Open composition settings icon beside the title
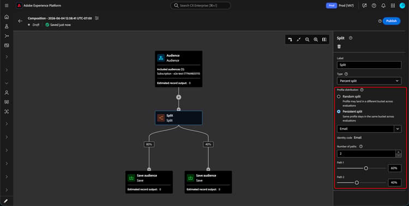409x206 pixels. point(97,18)
